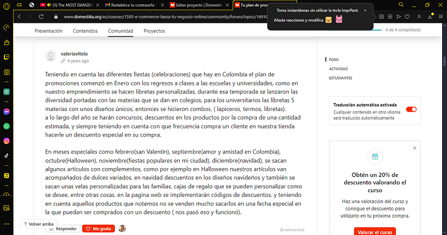447x235 pixels.
Task: Click the '4 de 4 completado' text
Action: [x=403, y=30]
